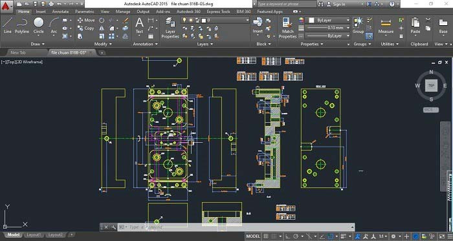Select the Text annotation tool
The image size is (453, 241).
[139, 25]
